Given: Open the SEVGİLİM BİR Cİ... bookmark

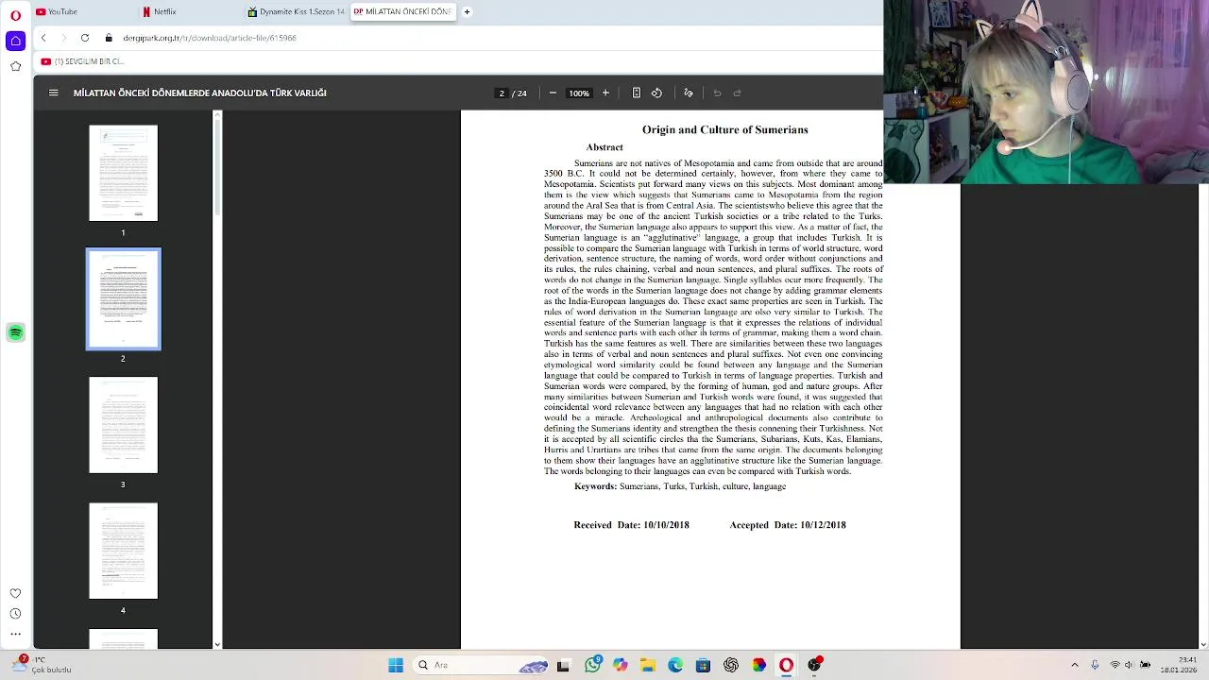Looking at the screenshot, I should click(x=82, y=61).
